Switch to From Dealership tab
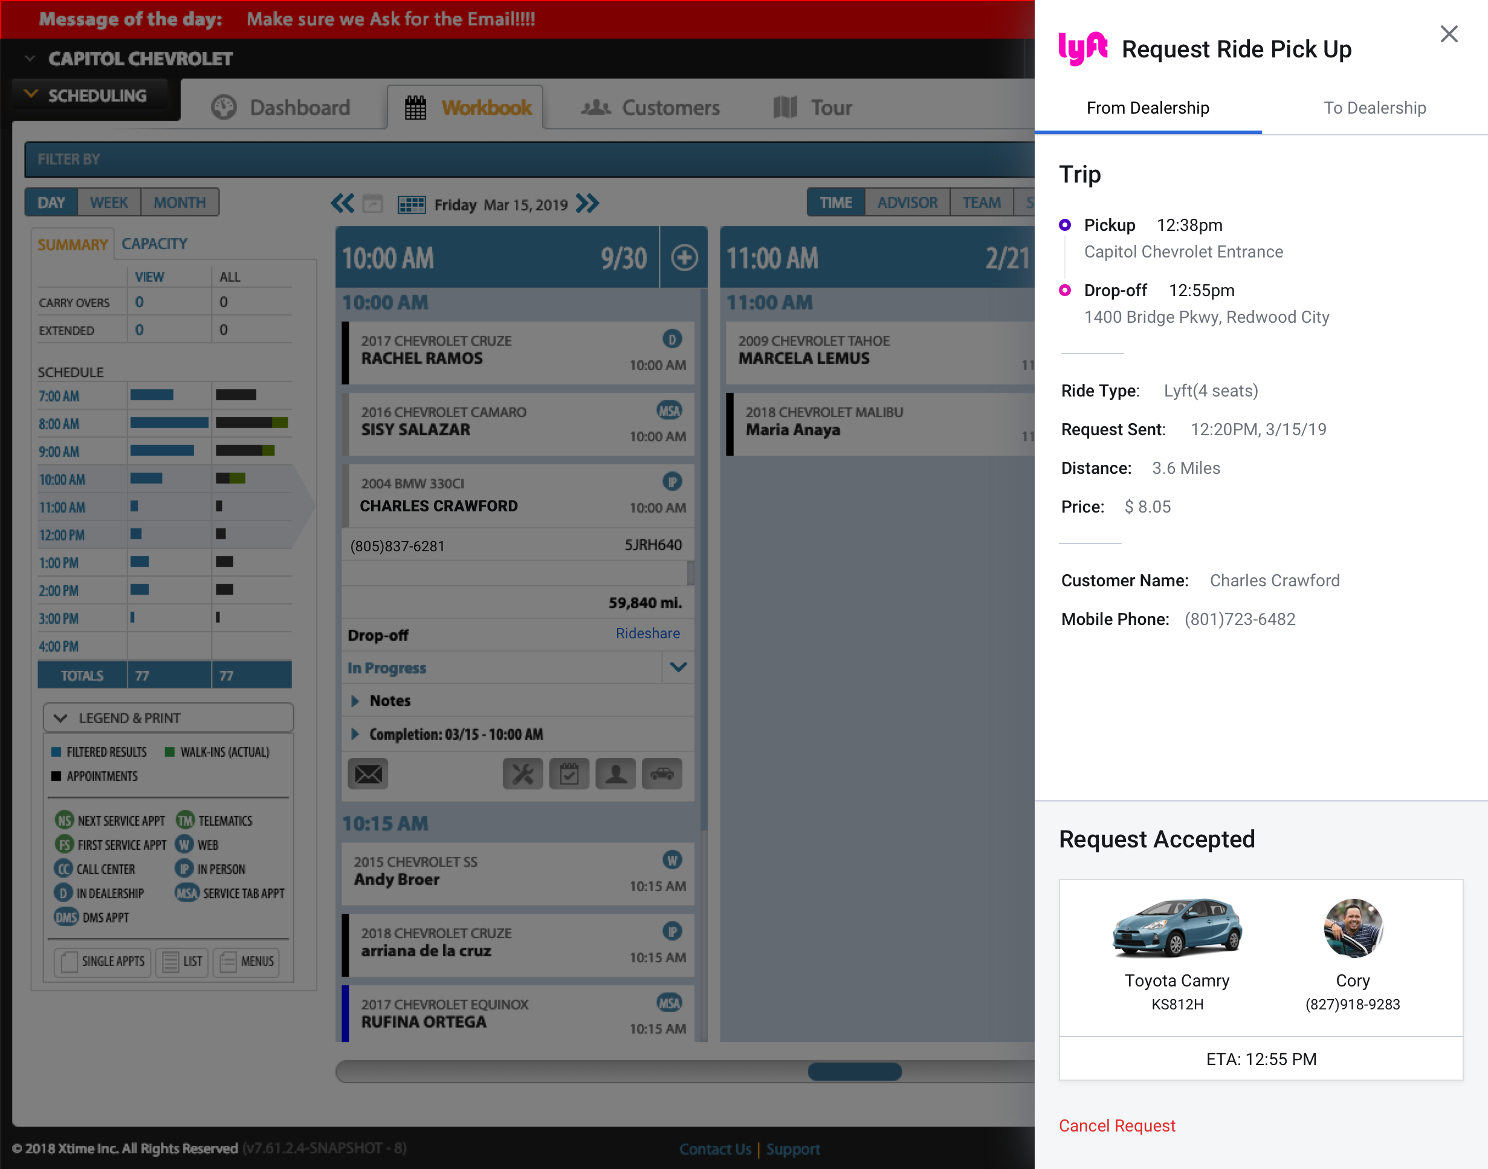The height and width of the screenshot is (1169, 1488). coord(1148,108)
